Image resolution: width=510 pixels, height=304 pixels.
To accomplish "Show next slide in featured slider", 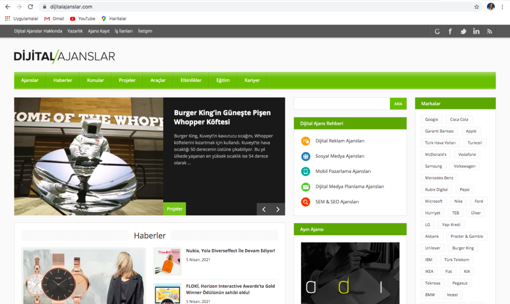I will (x=278, y=209).
